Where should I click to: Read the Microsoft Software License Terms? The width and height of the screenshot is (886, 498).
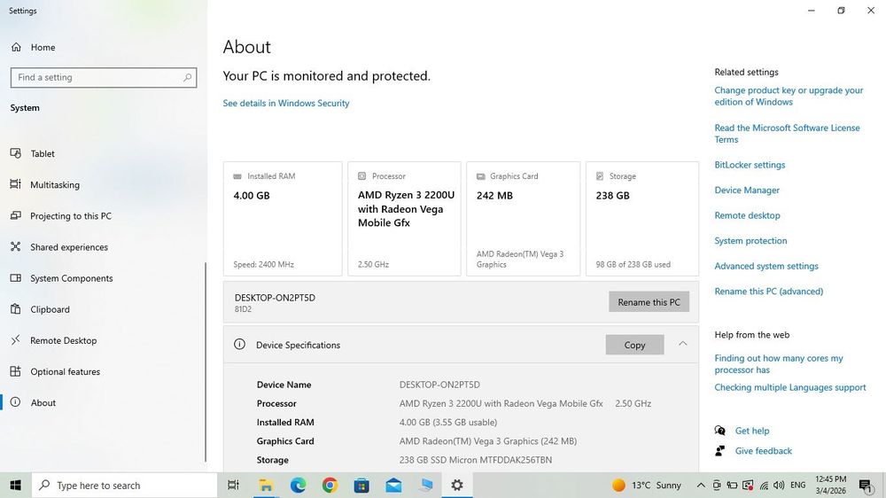click(x=787, y=134)
